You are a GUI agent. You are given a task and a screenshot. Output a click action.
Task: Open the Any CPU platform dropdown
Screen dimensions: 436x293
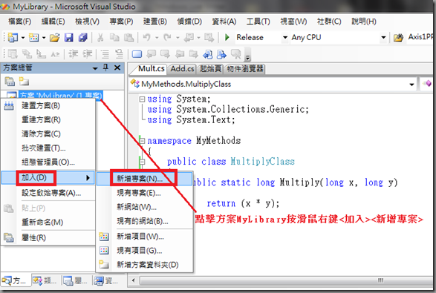(383, 38)
